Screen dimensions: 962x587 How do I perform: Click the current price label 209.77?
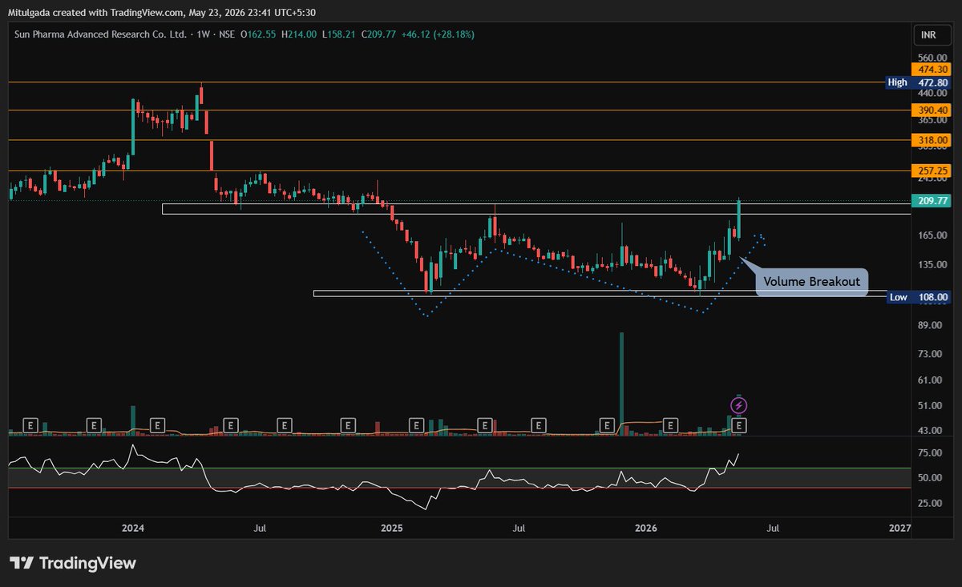[930, 201]
